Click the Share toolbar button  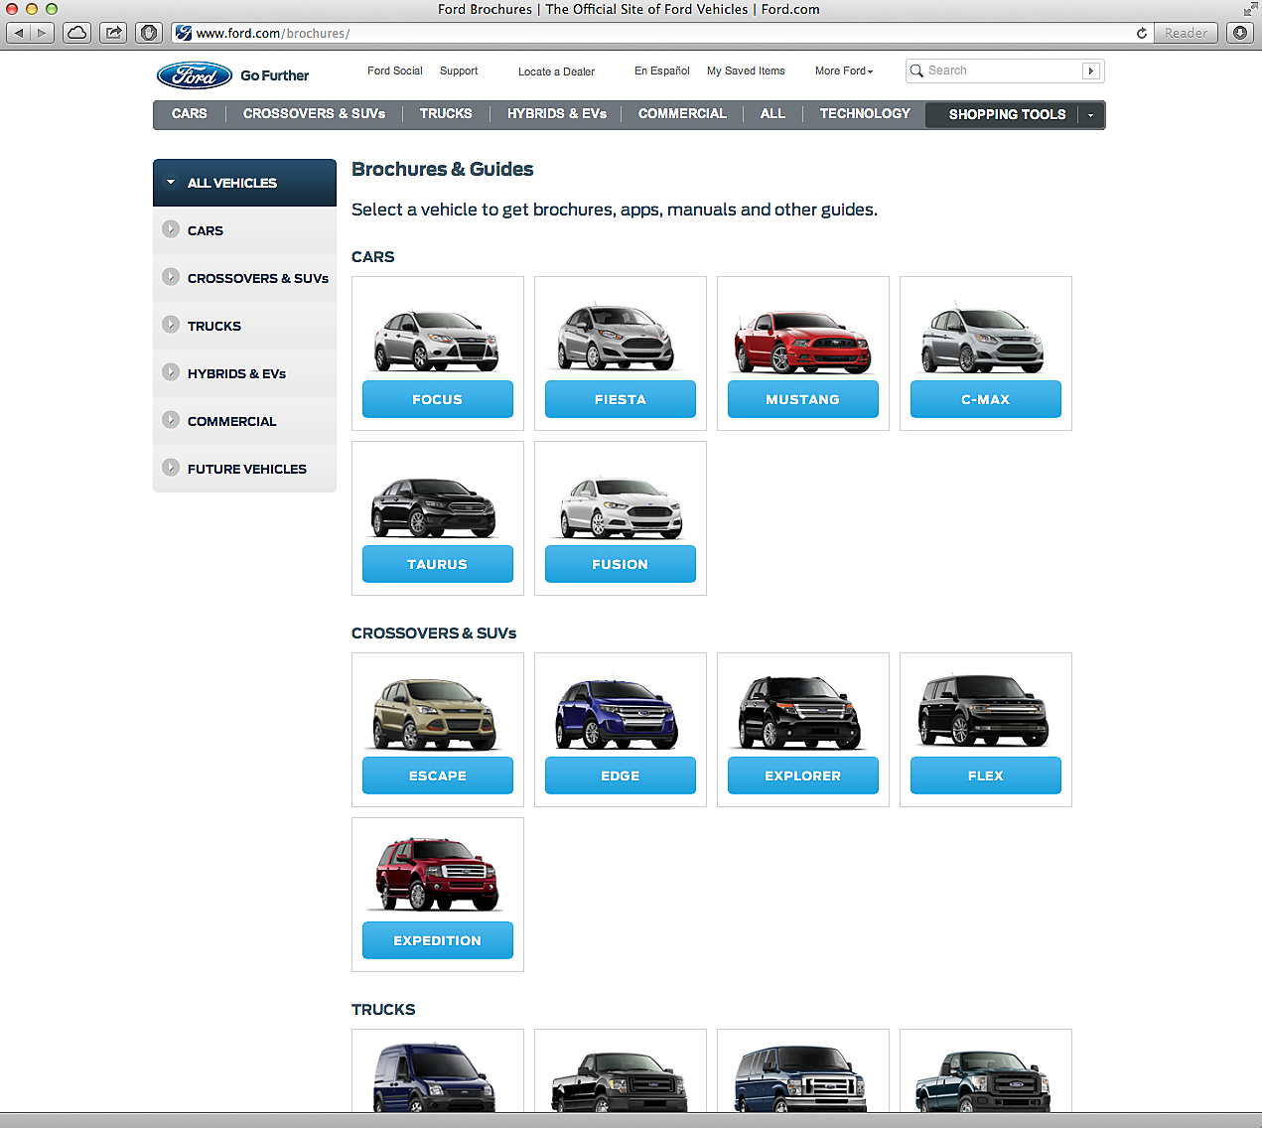click(114, 33)
